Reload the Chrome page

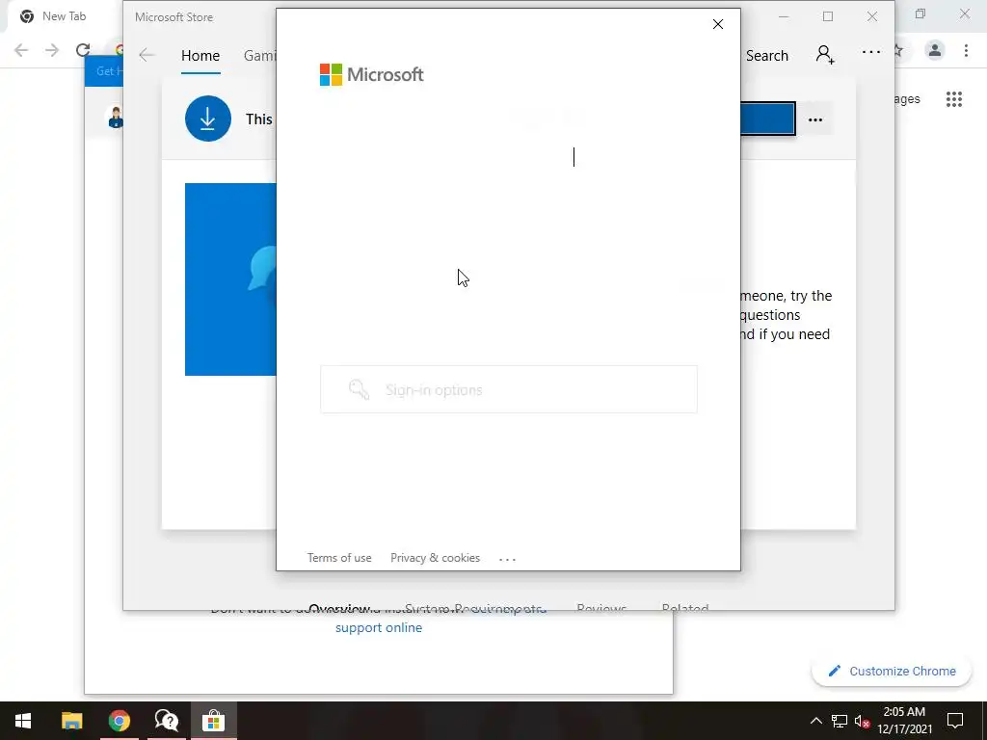[83, 50]
